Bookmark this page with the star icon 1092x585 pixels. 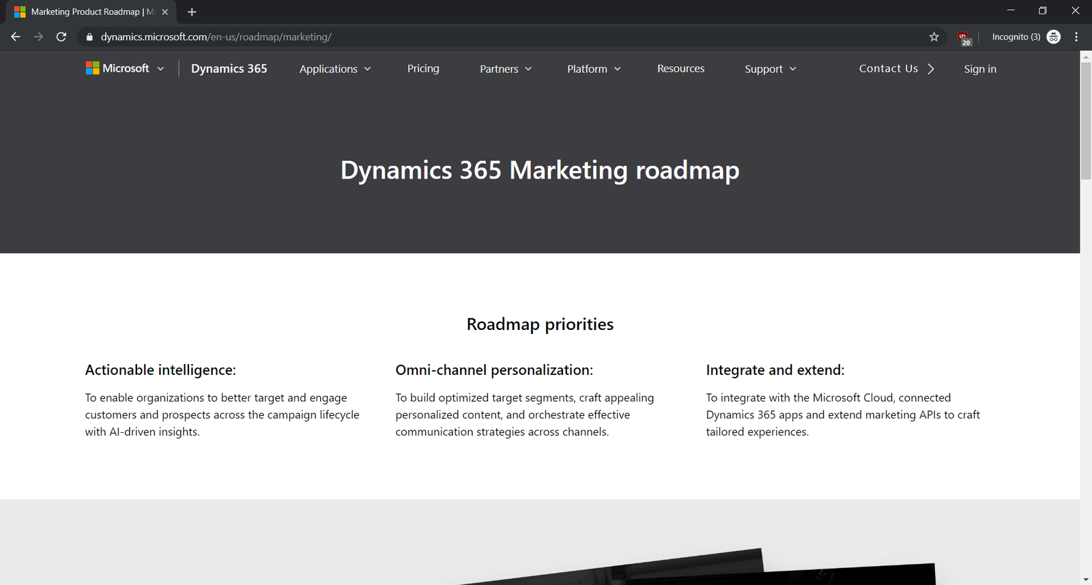pos(934,37)
